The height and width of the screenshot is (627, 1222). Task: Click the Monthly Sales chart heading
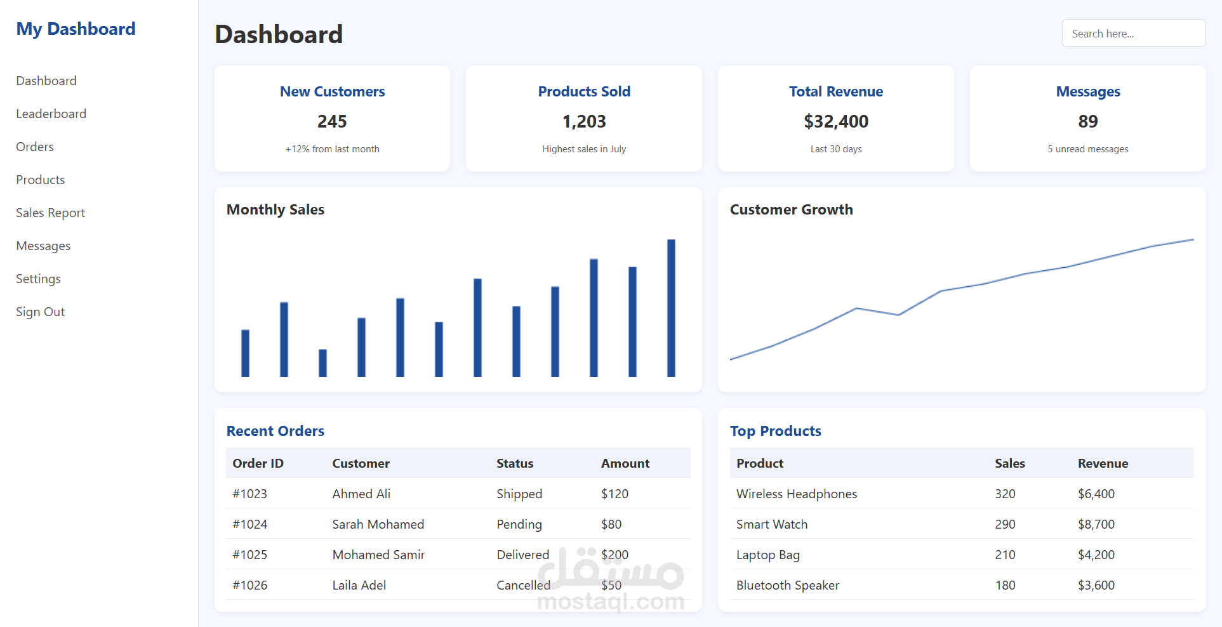(x=276, y=209)
